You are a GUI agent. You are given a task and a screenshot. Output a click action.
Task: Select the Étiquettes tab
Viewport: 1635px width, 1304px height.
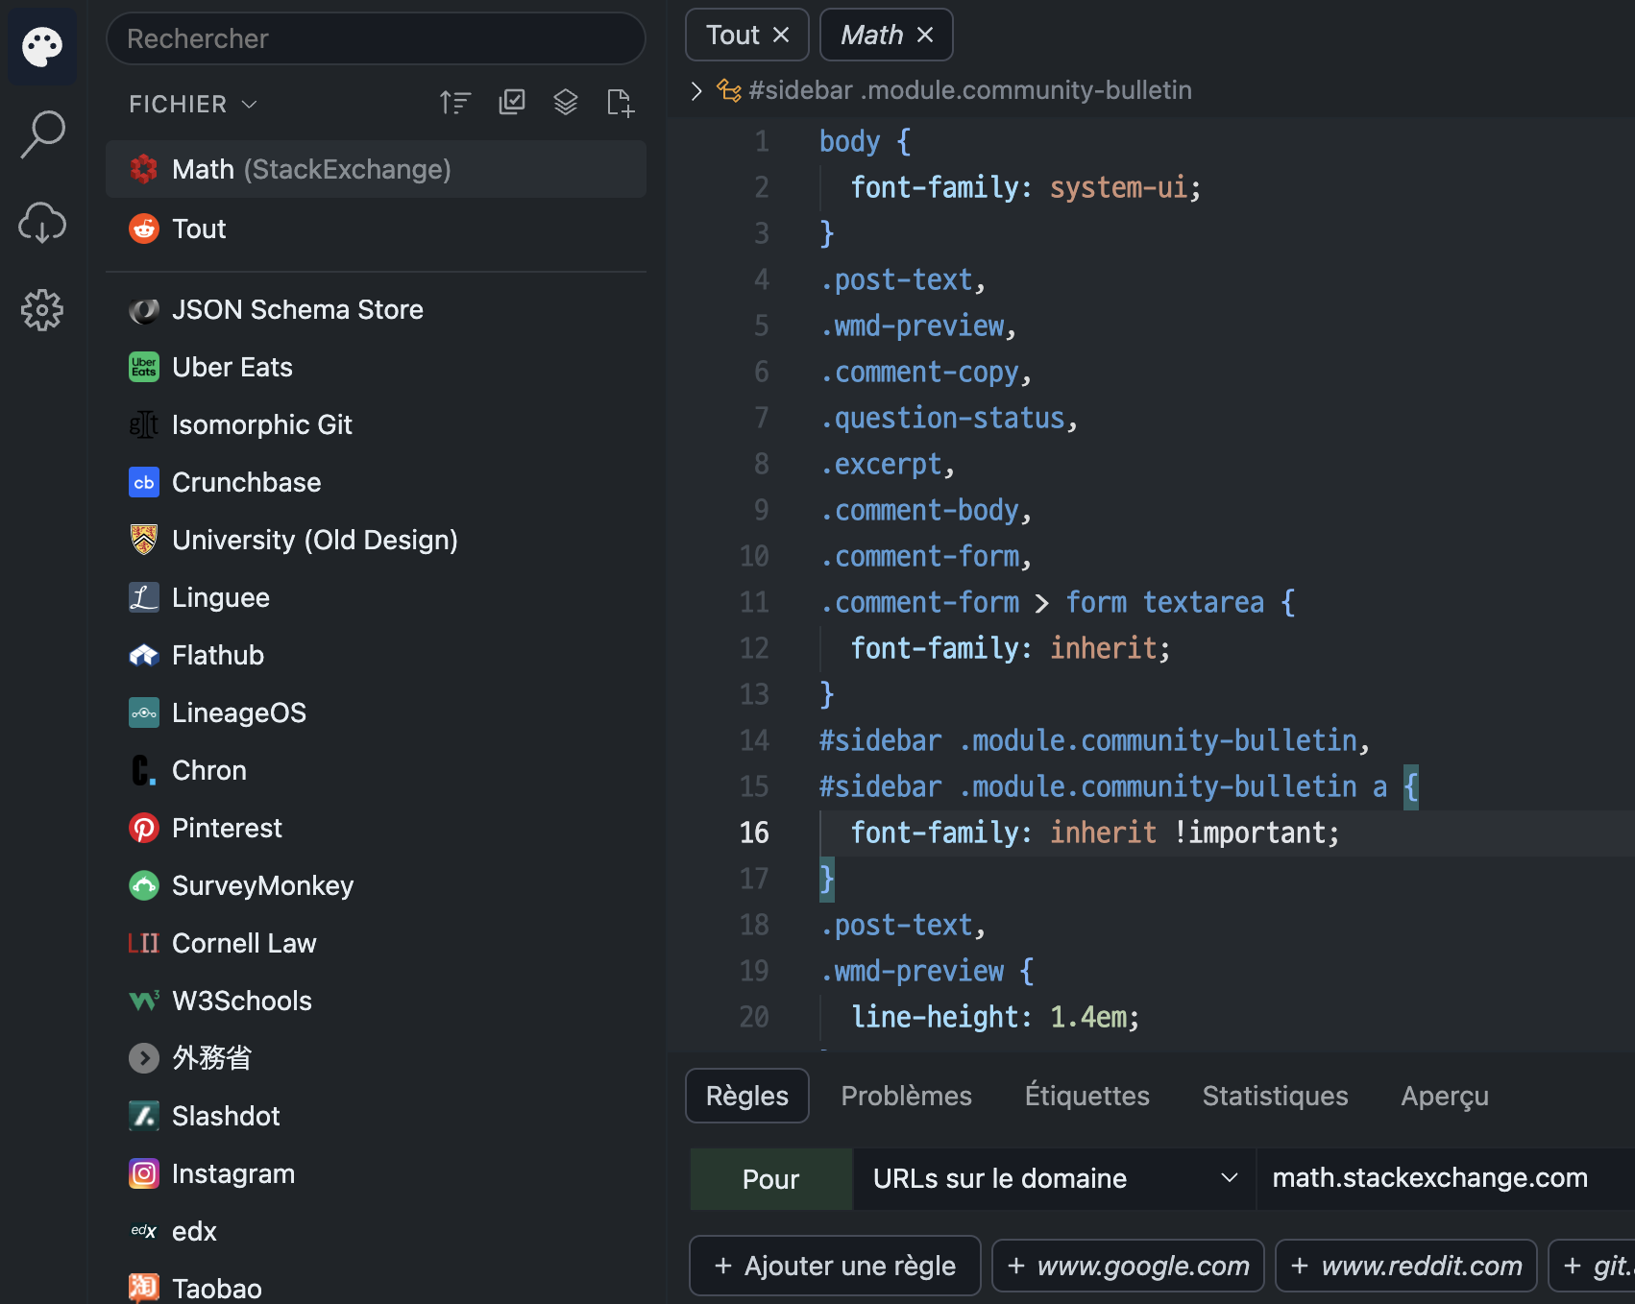(1086, 1096)
